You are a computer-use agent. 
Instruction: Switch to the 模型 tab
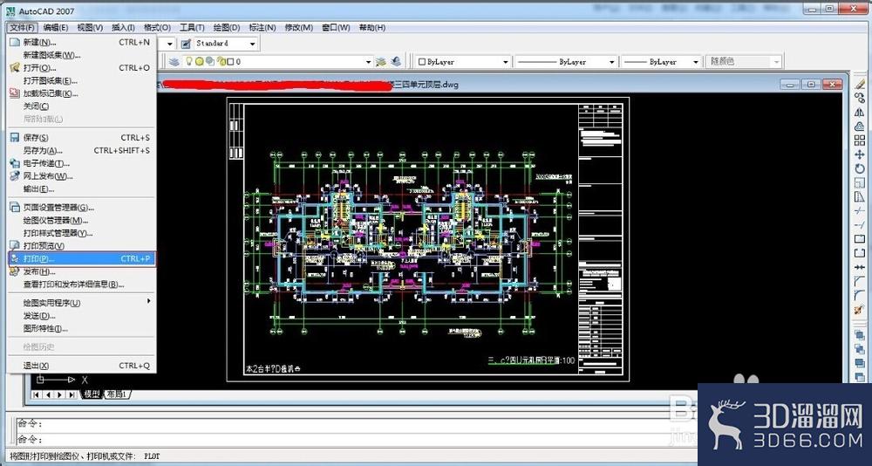(92, 394)
